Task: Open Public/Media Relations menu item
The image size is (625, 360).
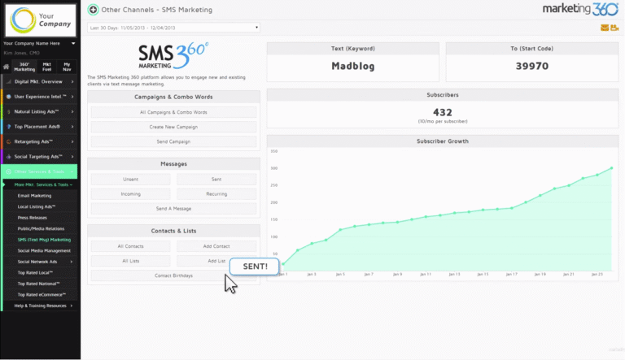Action: [x=41, y=229]
